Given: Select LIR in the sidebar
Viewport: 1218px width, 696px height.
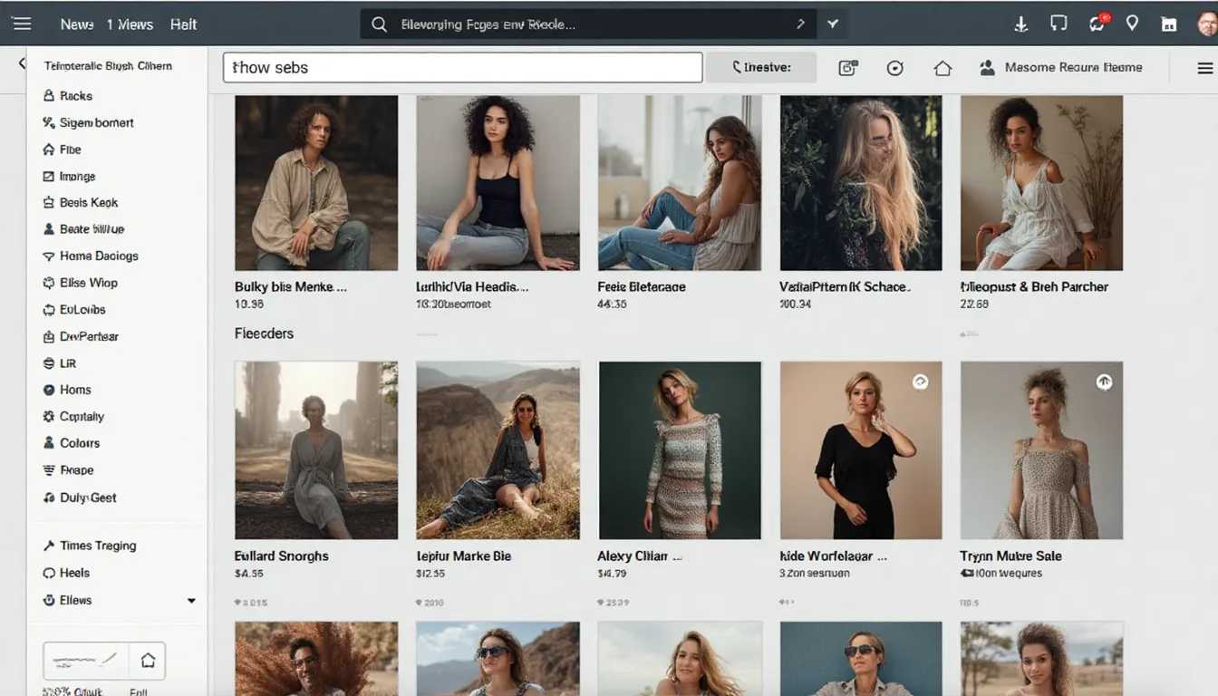Looking at the screenshot, I should click(59, 363).
